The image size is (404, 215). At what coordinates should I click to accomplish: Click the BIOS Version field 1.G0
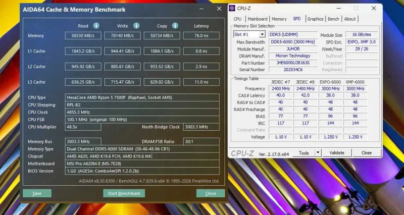pos(142,171)
